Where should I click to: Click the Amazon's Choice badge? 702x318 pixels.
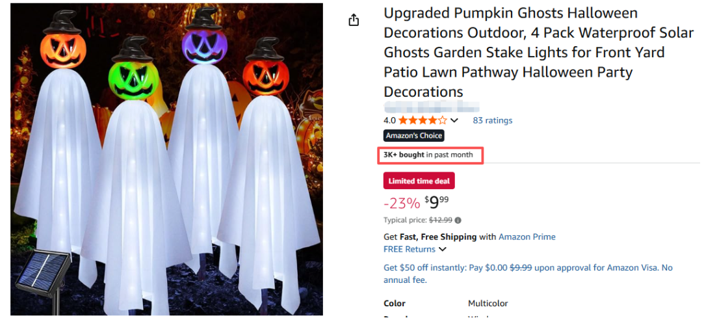414,136
